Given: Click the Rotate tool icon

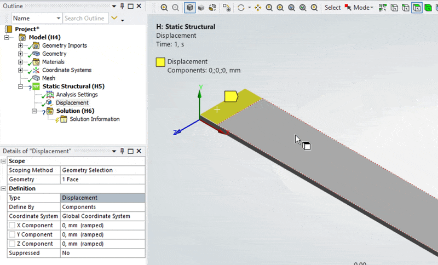Looking at the screenshot, I should coord(241,8).
